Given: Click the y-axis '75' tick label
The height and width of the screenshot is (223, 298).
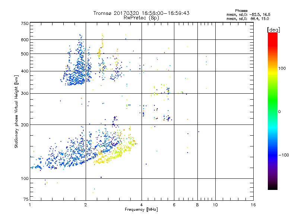Looking at the screenshot, I should (x=26, y=199).
